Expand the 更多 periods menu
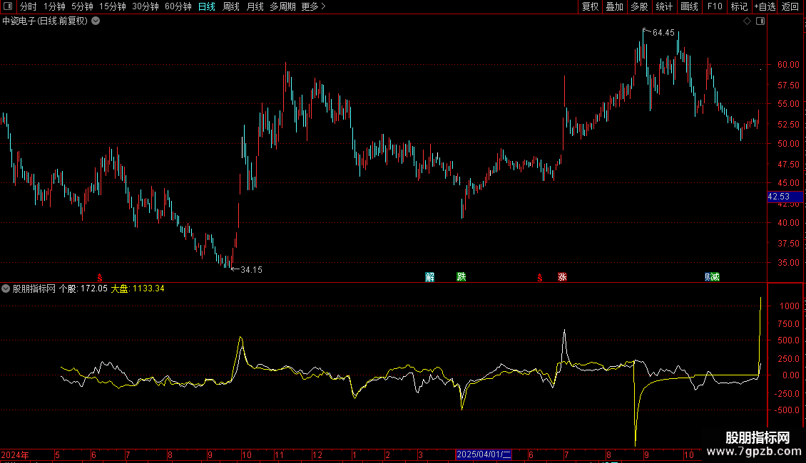 tap(313, 6)
